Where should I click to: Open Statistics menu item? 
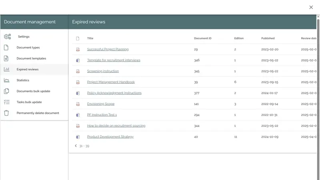[x=34, y=80]
